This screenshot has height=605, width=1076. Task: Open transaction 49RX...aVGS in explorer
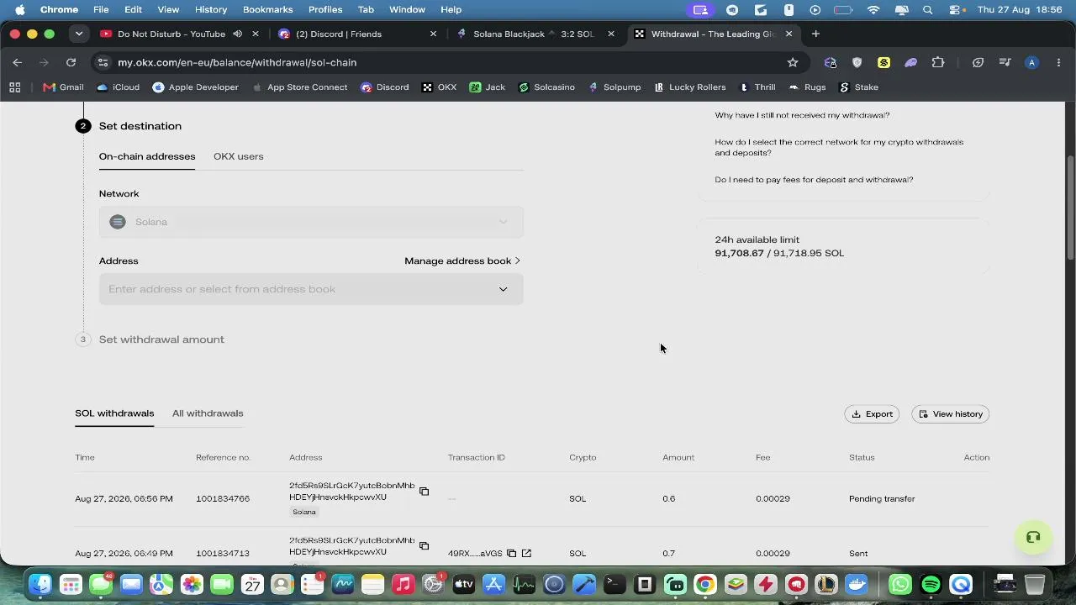526,553
